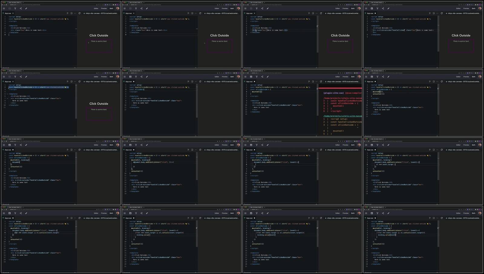The image size is (484, 274).
Task: Collapse '<div v-click-outside' fold chevron in line-2-selected frame
Action: (x=7, y=99)
